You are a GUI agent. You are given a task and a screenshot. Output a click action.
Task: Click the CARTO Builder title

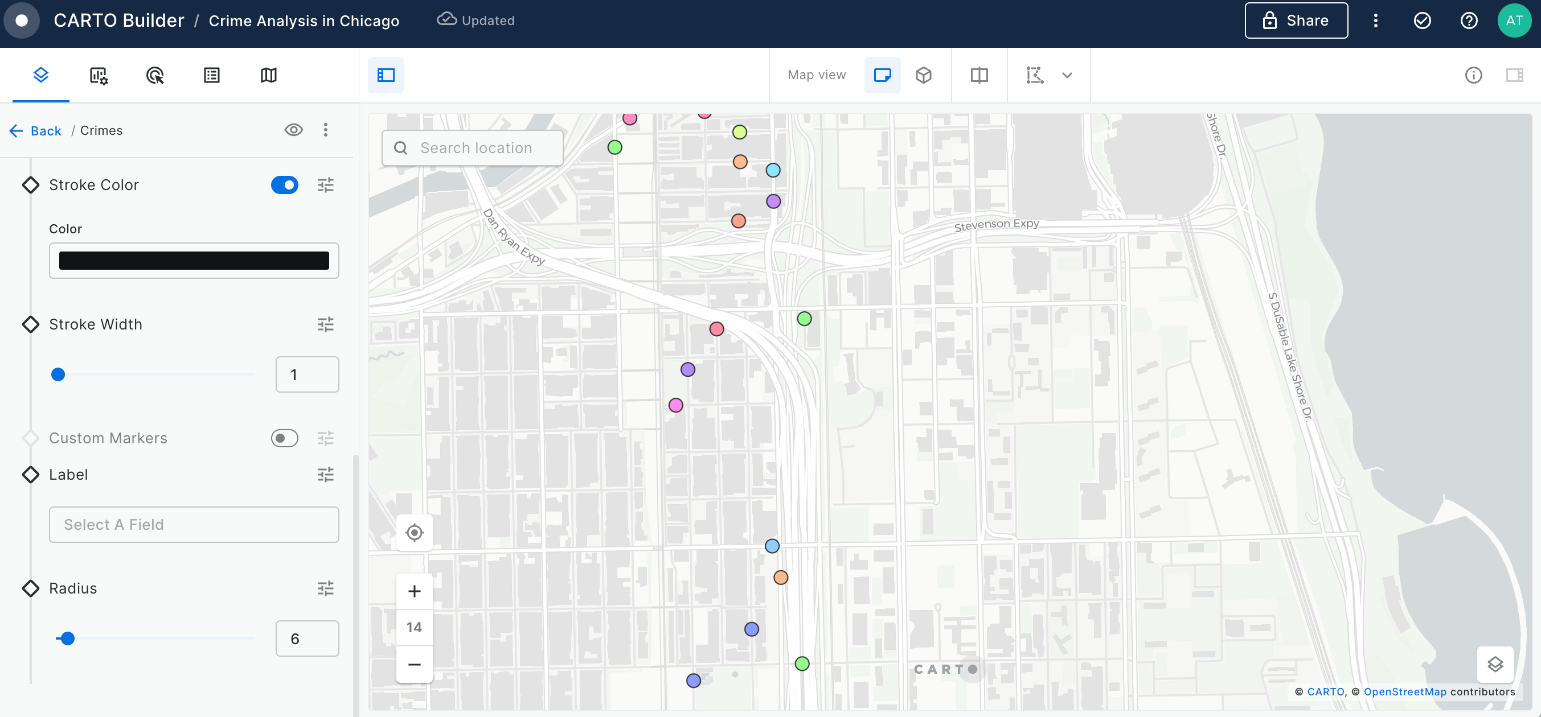119,20
